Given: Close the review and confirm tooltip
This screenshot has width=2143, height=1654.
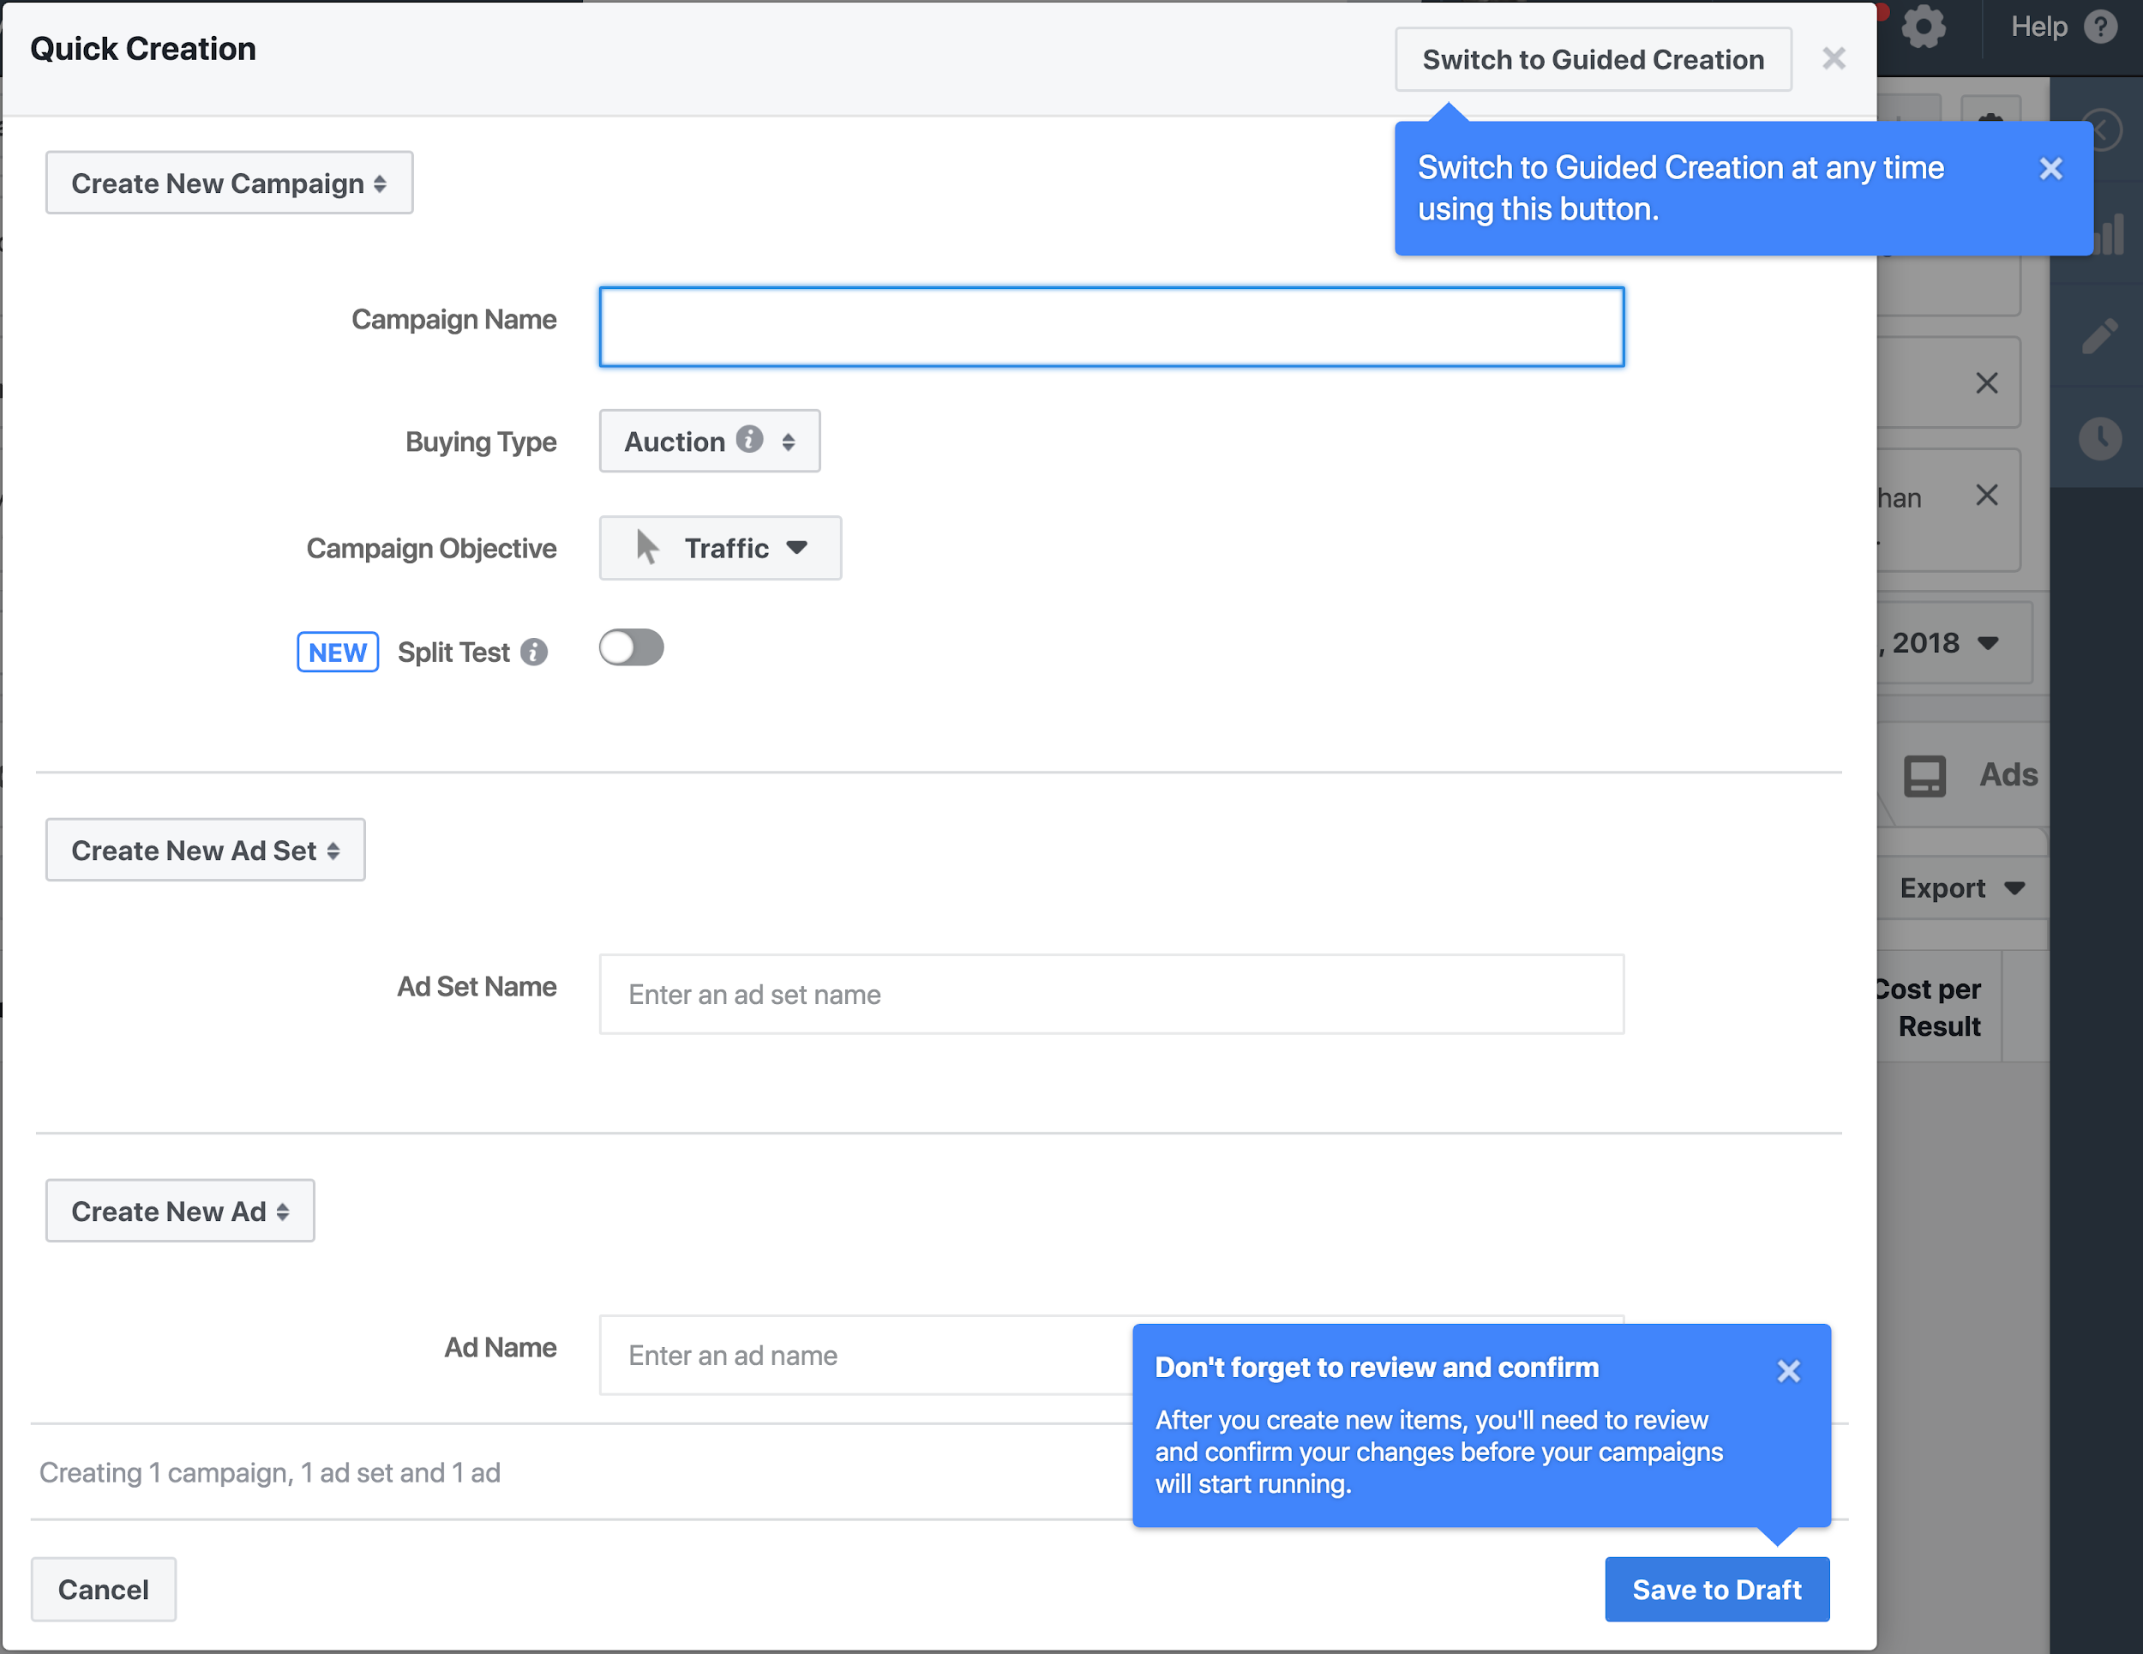Looking at the screenshot, I should [x=1787, y=1369].
